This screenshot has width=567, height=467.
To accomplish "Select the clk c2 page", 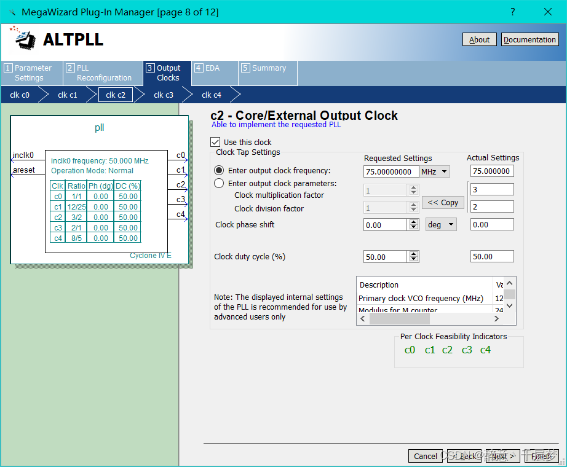I will 116,95.
